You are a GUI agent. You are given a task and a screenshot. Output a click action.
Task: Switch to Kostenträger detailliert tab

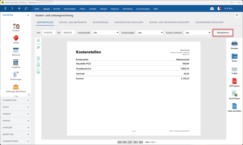[210, 22]
